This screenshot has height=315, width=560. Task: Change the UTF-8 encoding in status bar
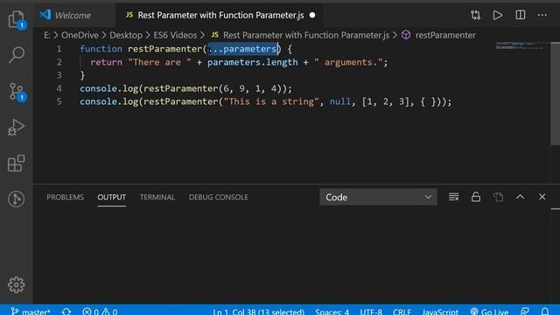[x=371, y=311]
